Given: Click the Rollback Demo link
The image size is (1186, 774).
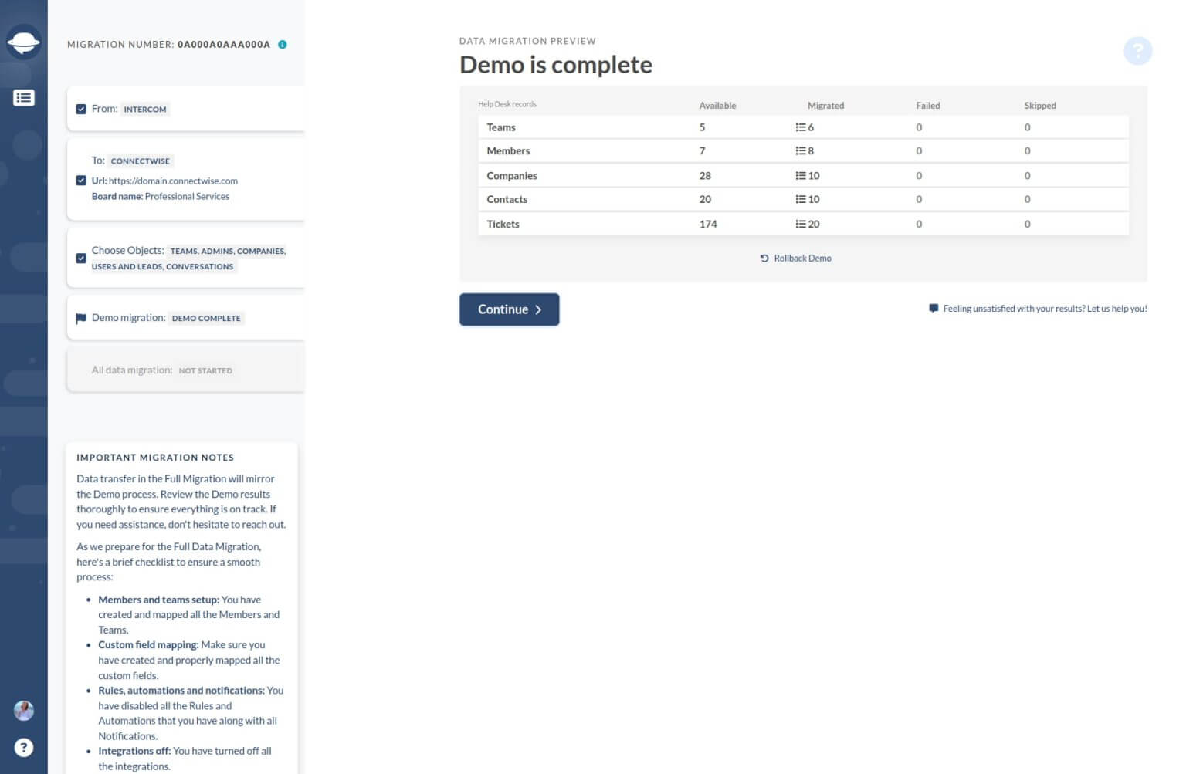Looking at the screenshot, I should [x=802, y=258].
